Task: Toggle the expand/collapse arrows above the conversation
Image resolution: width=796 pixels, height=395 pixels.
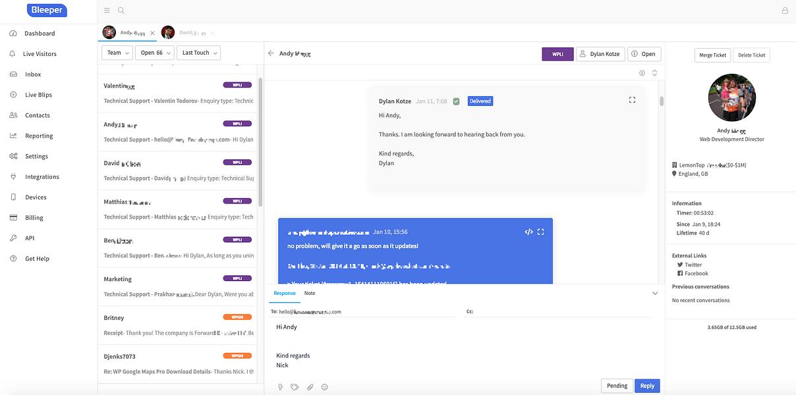Action: [654, 73]
